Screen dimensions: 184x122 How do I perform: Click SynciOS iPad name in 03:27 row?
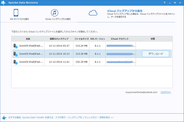(x=31, y=46)
